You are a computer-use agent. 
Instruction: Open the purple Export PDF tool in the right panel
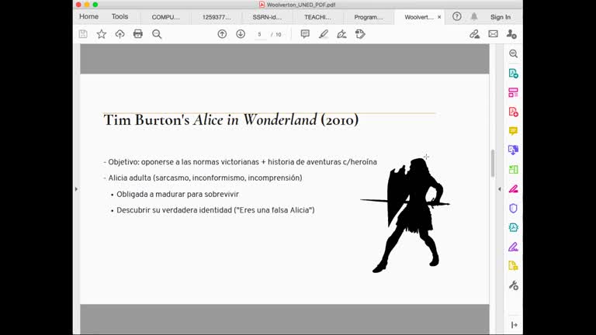(513, 150)
